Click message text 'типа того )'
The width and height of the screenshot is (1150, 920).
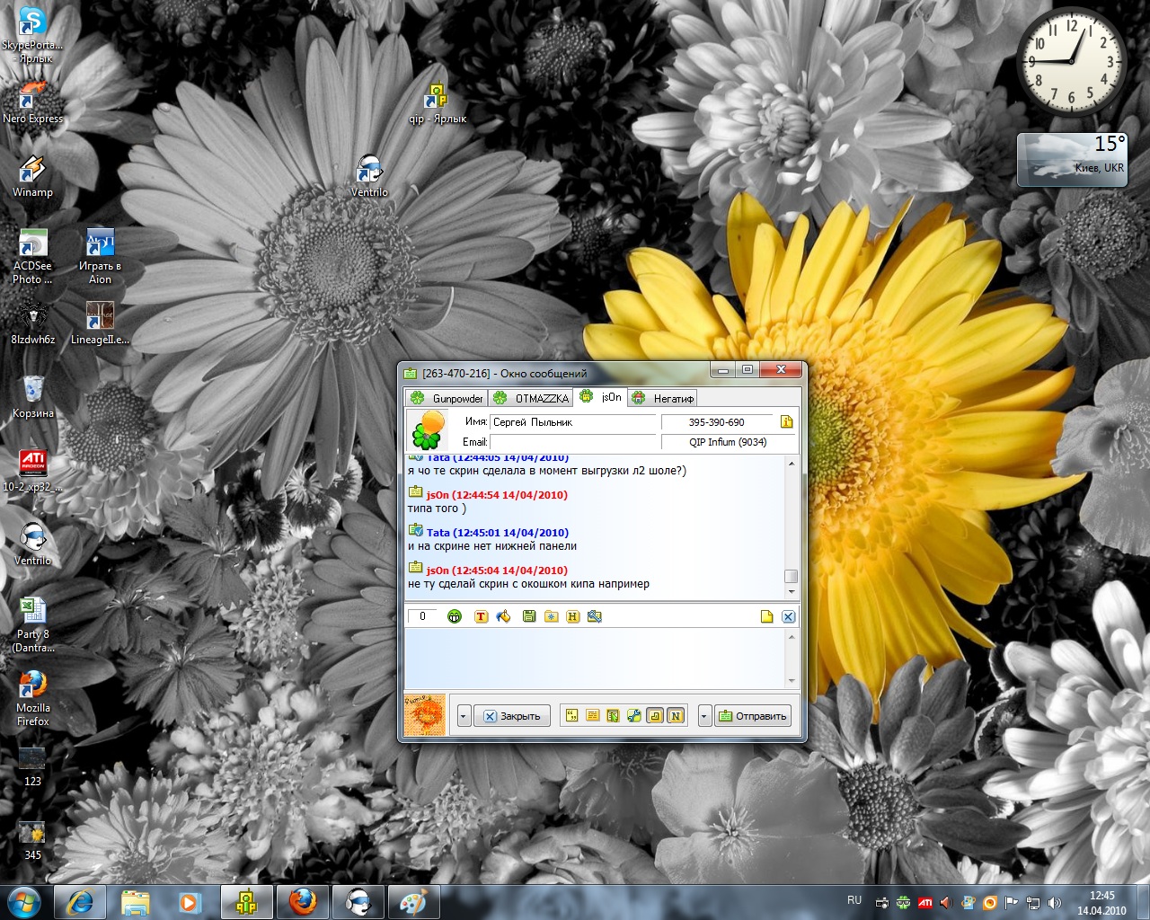(x=437, y=509)
